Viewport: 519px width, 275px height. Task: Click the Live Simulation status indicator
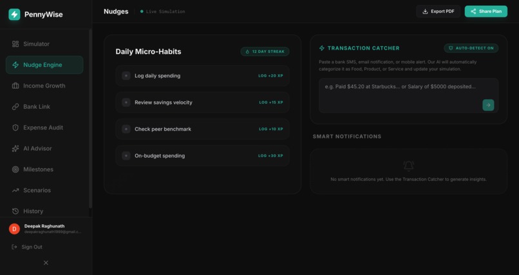pos(162,12)
